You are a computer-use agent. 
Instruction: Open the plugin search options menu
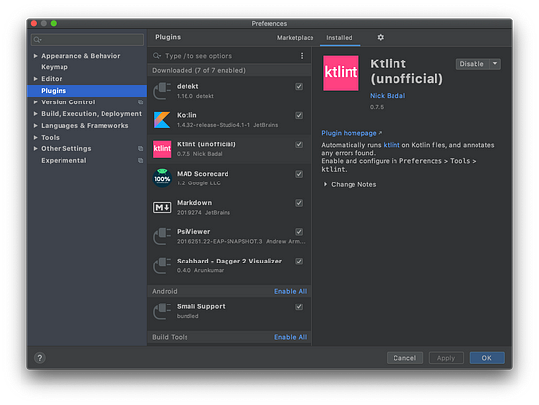pyautogui.click(x=302, y=56)
